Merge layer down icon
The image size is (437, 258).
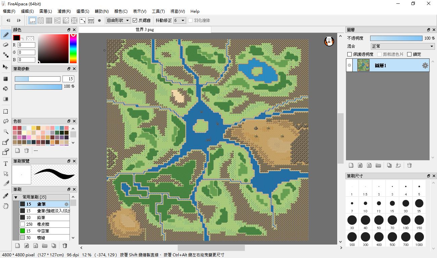(399, 165)
